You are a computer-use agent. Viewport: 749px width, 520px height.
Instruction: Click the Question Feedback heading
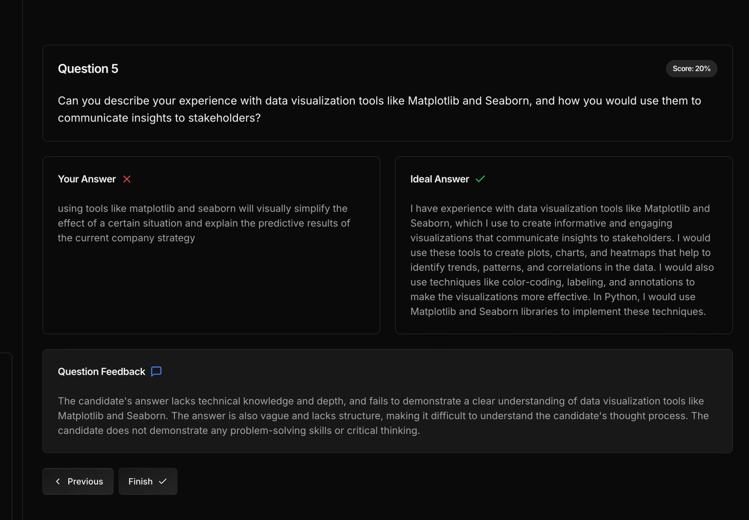point(101,372)
